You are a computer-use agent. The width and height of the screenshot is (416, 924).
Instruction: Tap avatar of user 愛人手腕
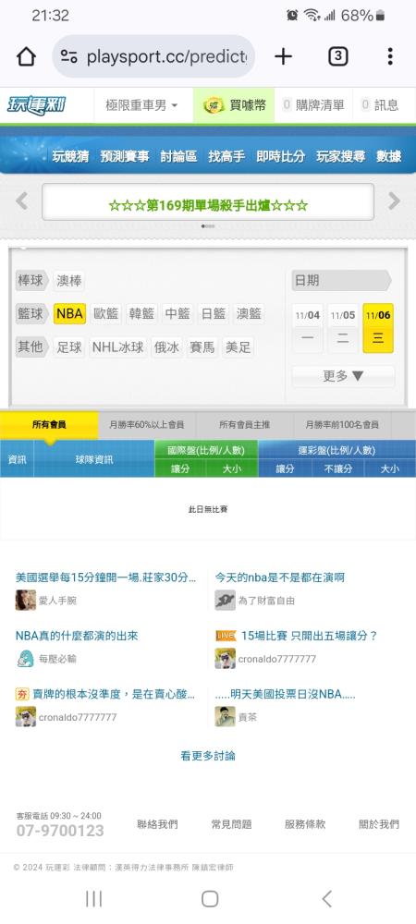tap(25, 601)
